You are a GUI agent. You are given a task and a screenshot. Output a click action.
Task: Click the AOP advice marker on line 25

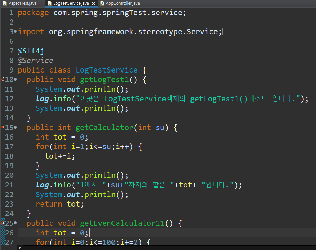pyautogui.click(x=3, y=223)
